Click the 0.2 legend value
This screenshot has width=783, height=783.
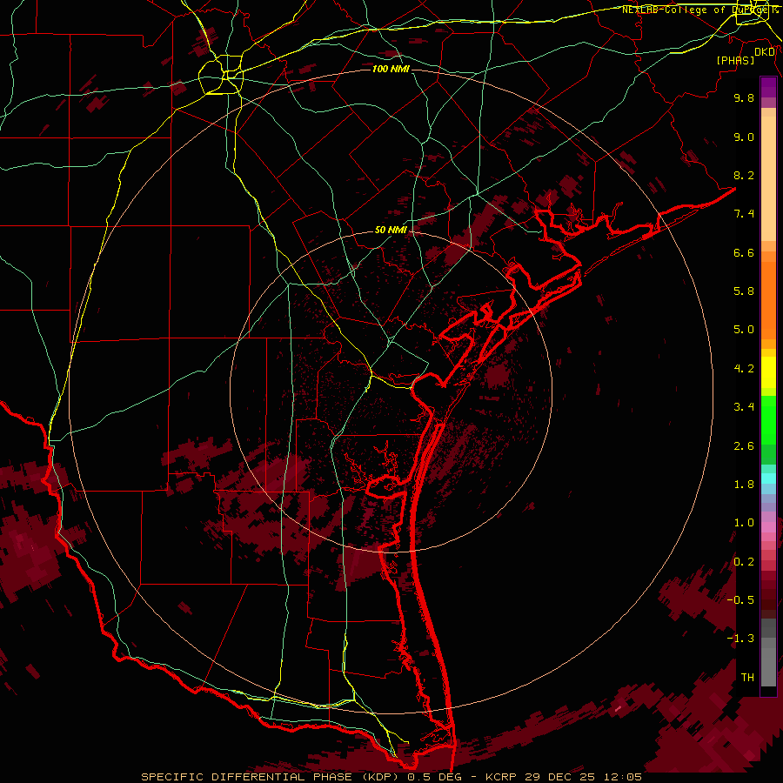(744, 562)
